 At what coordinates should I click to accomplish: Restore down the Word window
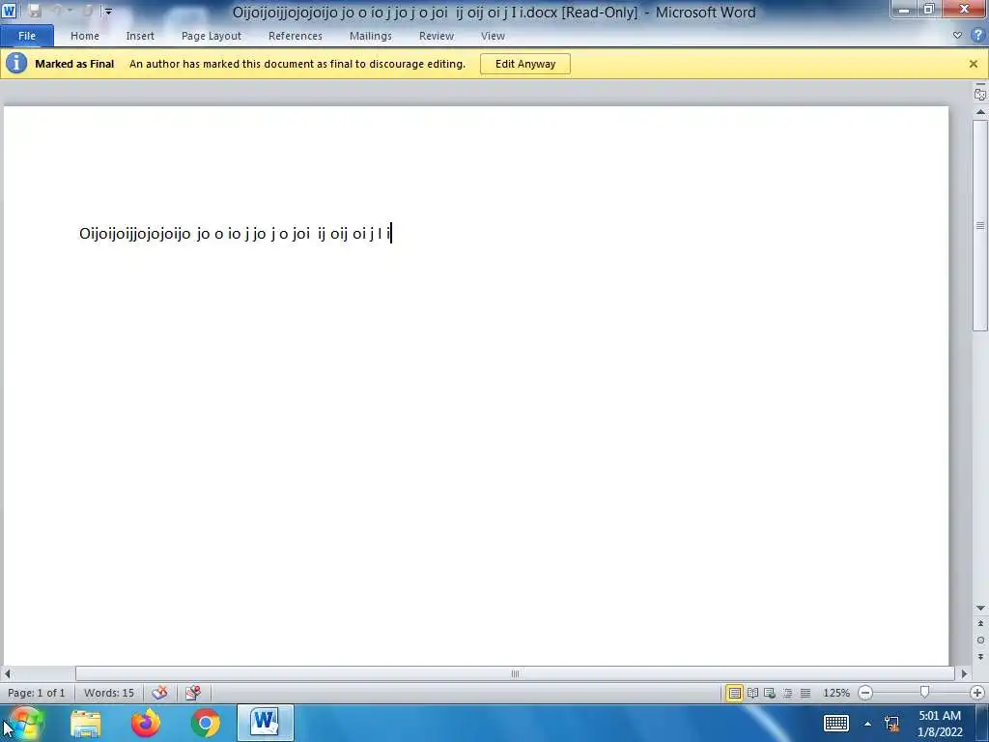(929, 10)
